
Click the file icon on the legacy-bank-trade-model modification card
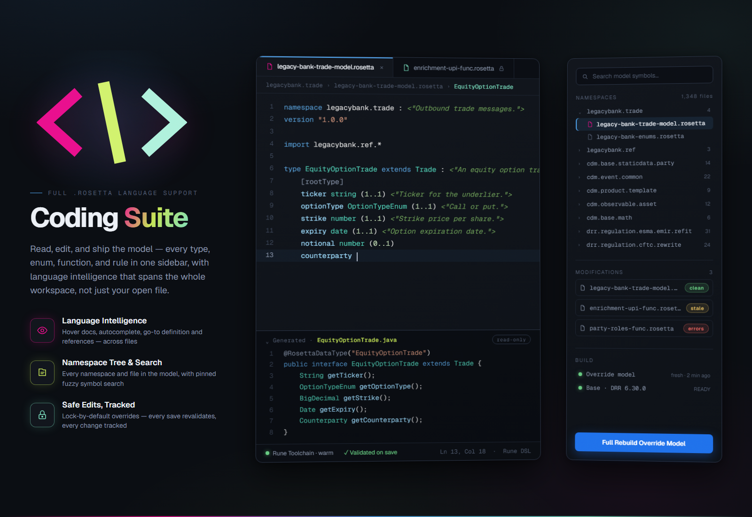[x=583, y=288]
